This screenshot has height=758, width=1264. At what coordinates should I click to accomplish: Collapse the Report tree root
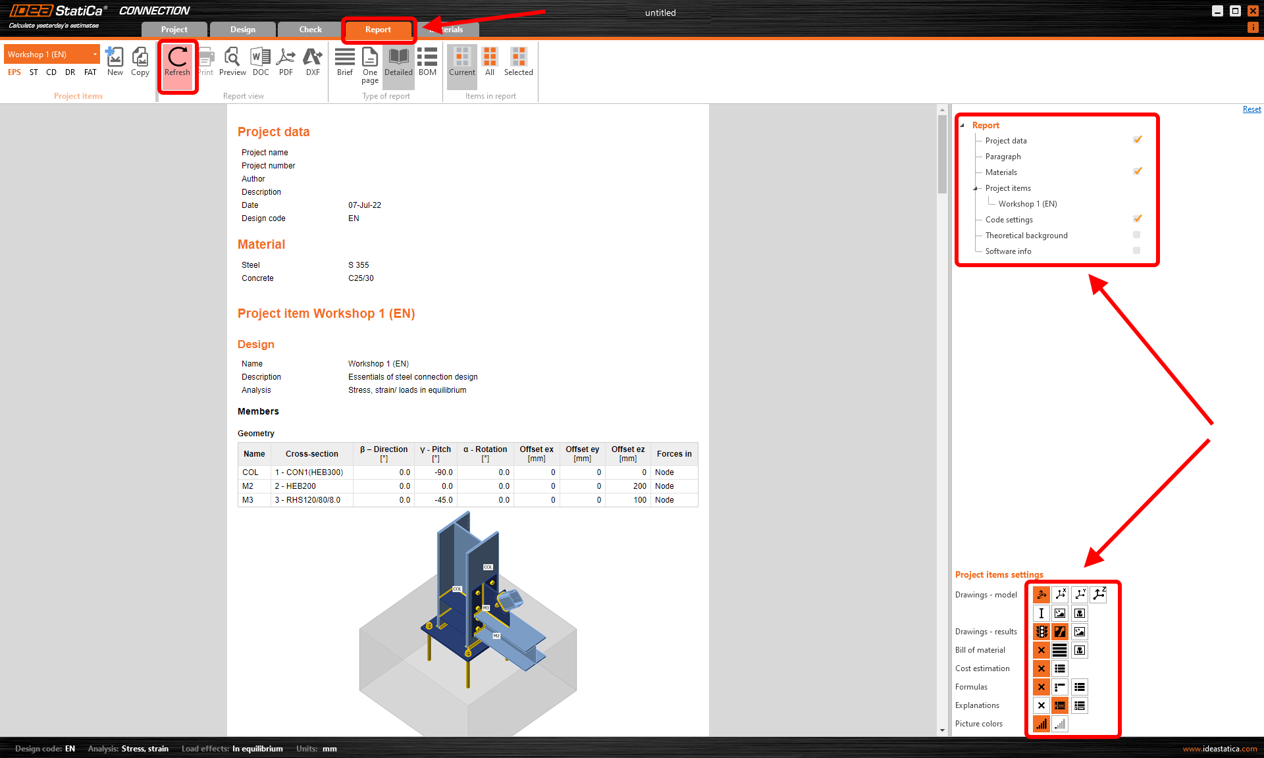(x=962, y=125)
